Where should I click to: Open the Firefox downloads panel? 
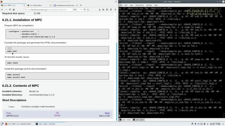click(x=99, y=9)
